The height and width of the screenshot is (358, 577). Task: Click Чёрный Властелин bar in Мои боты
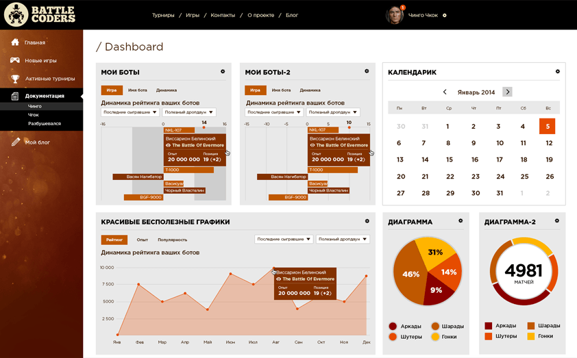[184, 190]
